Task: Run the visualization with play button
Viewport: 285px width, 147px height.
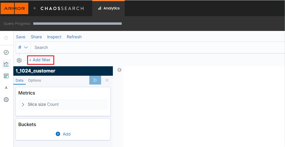Action: [95, 80]
